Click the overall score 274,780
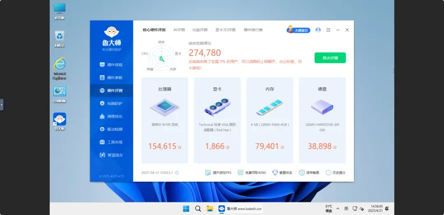444x215 pixels. (205, 53)
